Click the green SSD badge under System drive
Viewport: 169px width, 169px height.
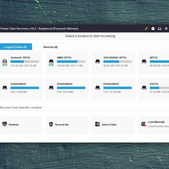5,65
